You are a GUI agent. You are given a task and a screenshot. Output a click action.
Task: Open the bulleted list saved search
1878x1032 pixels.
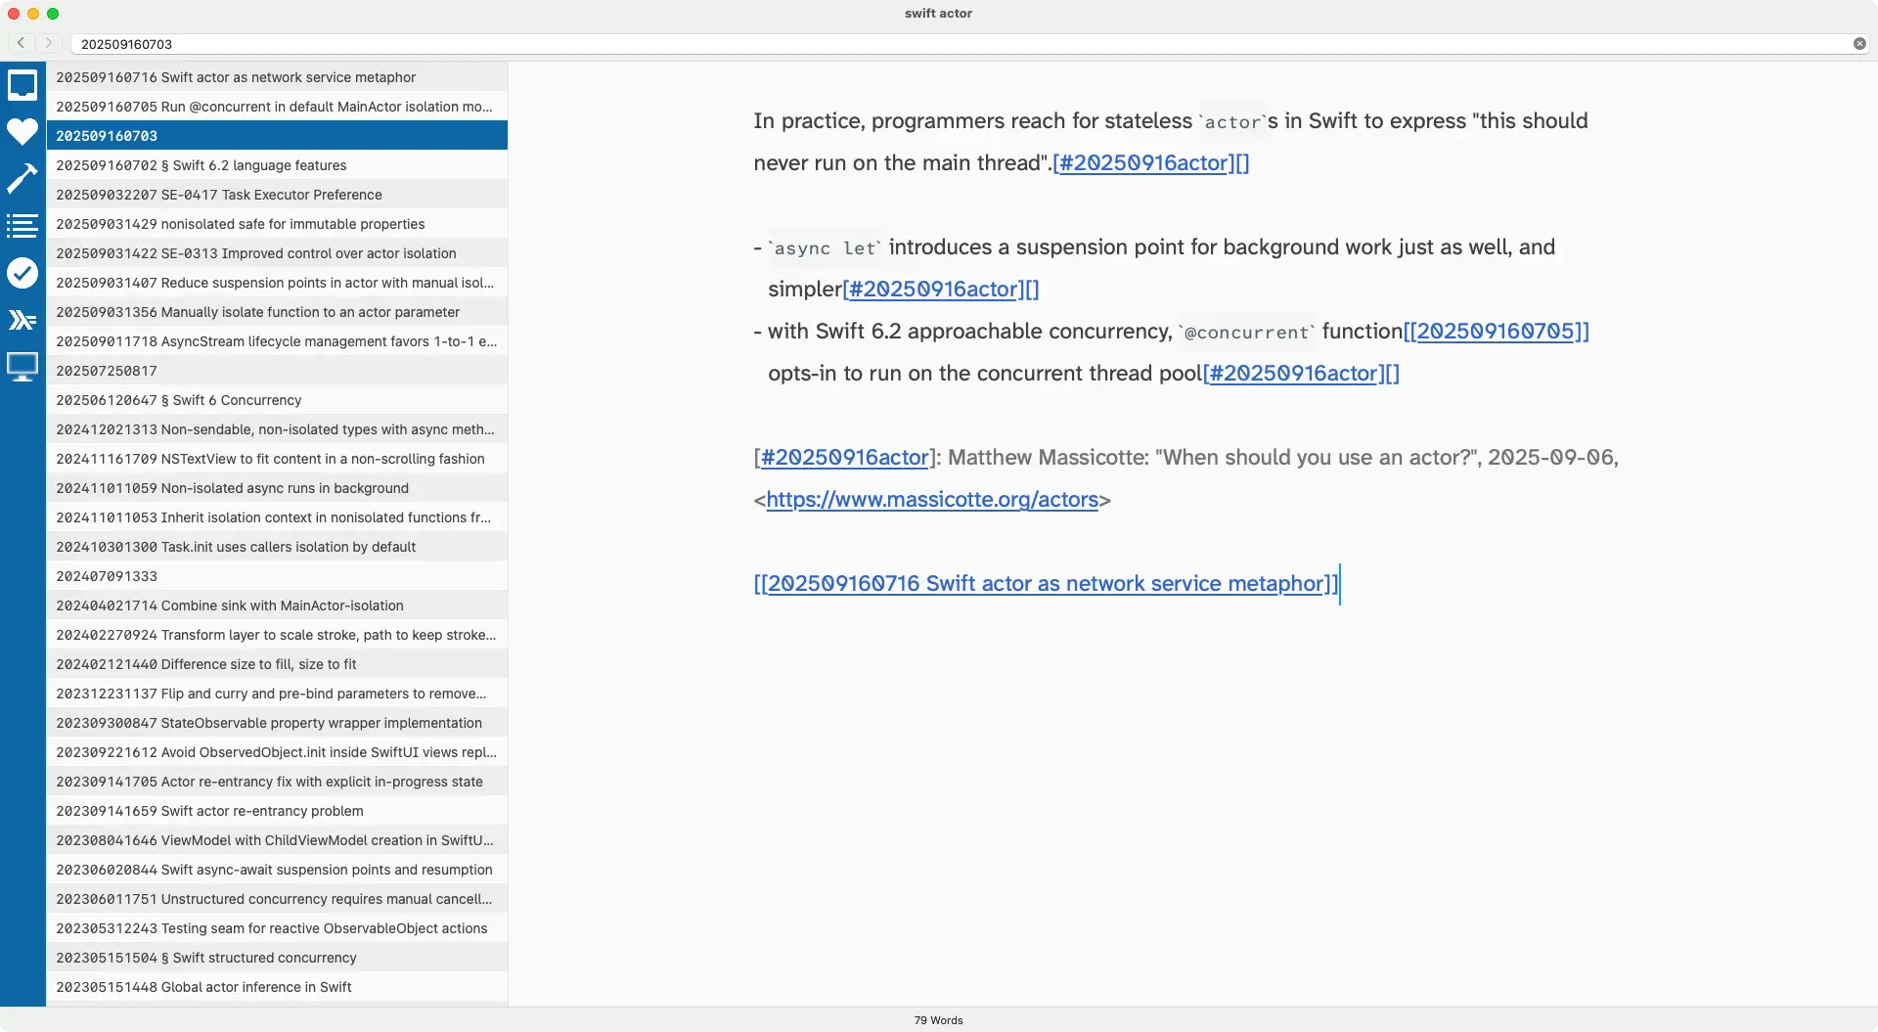pyautogui.click(x=22, y=226)
